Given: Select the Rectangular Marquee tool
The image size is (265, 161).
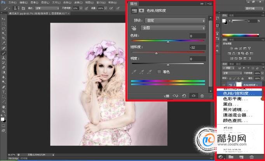Looking at the screenshot, I should click(x=3, y=23).
